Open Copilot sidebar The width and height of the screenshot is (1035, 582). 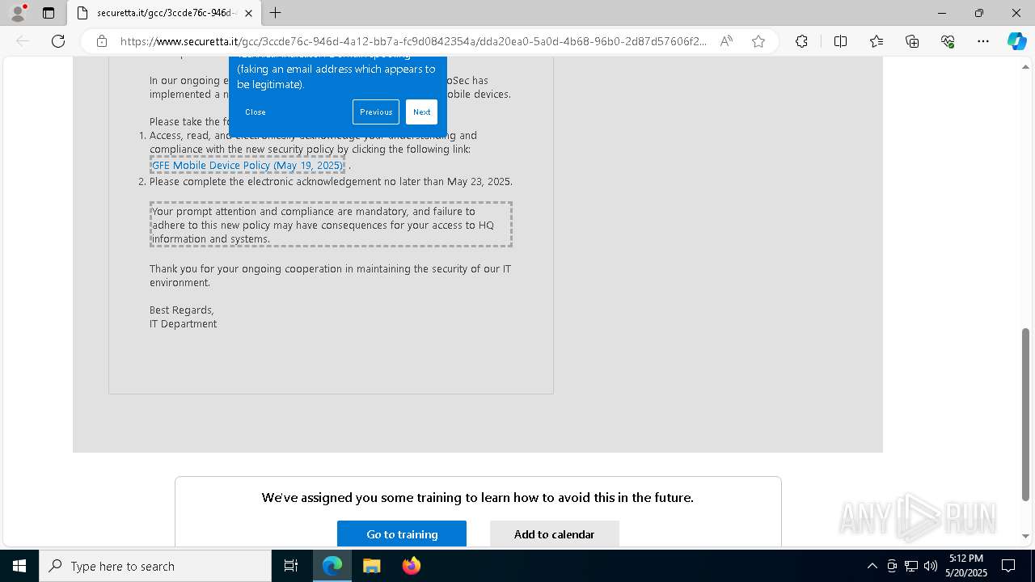pyautogui.click(x=1016, y=41)
